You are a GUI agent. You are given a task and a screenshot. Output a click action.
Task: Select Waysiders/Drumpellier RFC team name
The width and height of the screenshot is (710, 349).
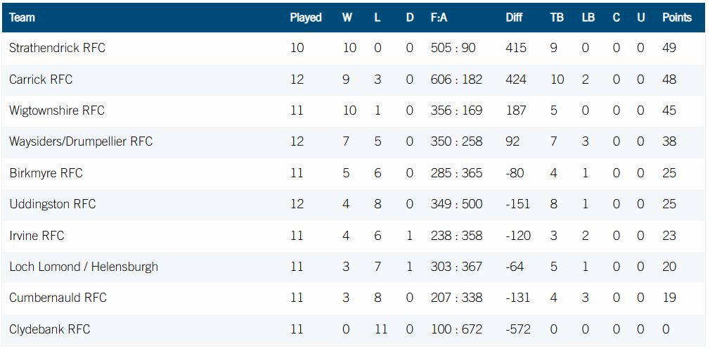pyautogui.click(x=81, y=141)
